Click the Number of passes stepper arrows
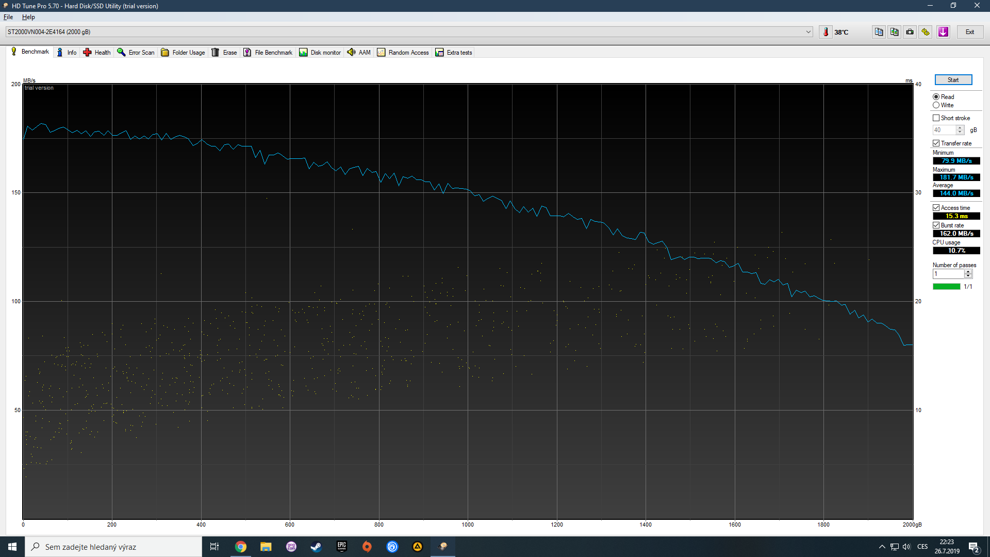Screen dimensions: 990x557 coord(968,274)
